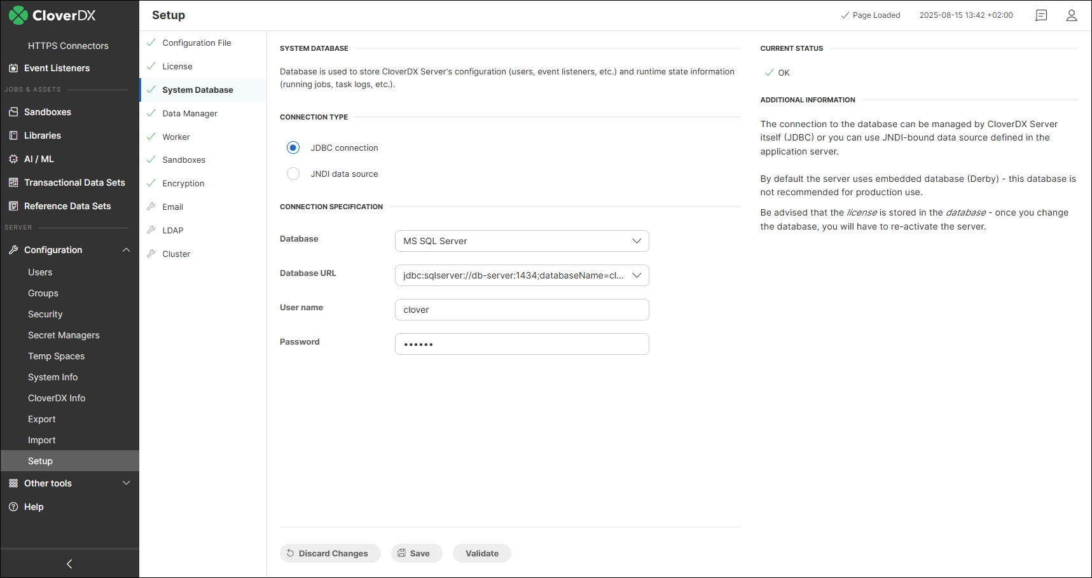Click the Discard Changes button
The image size is (1092, 578).
pyautogui.click(x=330, y=553)
